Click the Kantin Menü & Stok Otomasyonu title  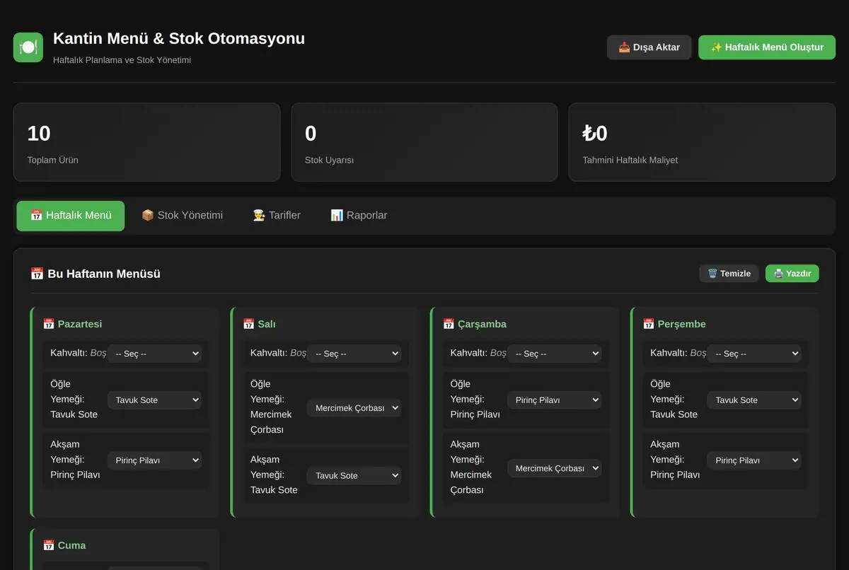tap(179, 38)
